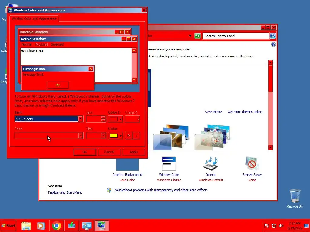
Task: Click the Save theme link
Action: point(213,112)
